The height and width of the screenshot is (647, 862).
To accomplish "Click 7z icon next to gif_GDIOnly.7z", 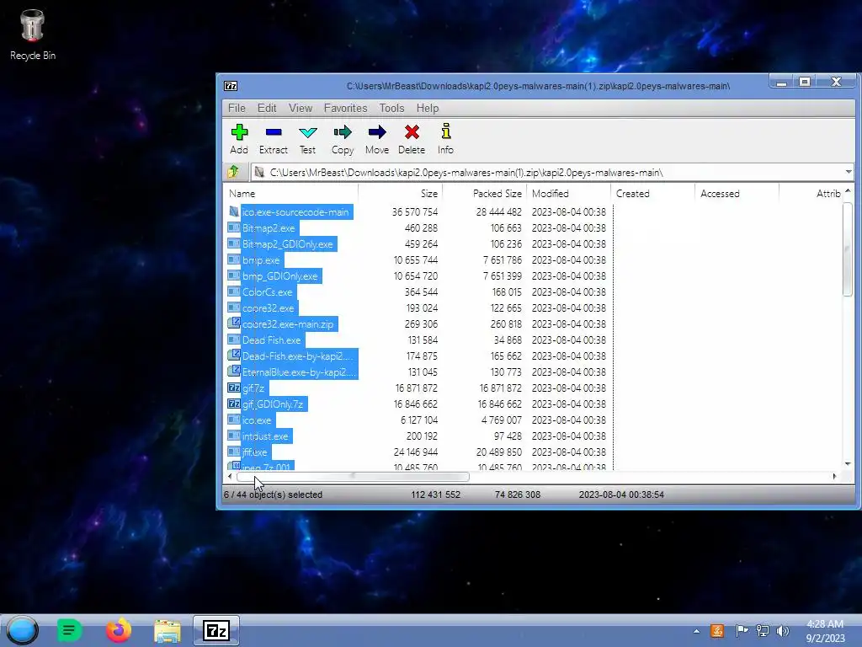I will pos(234,404).
